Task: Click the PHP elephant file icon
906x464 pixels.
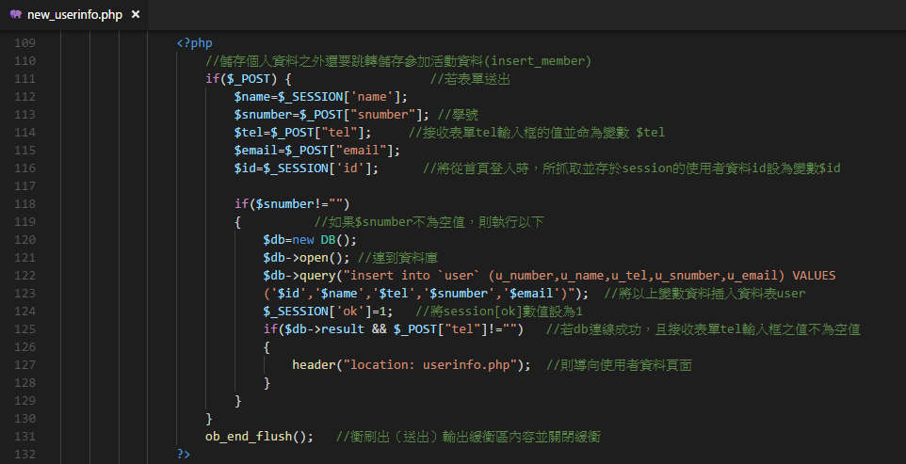Action: coord(16,14)
